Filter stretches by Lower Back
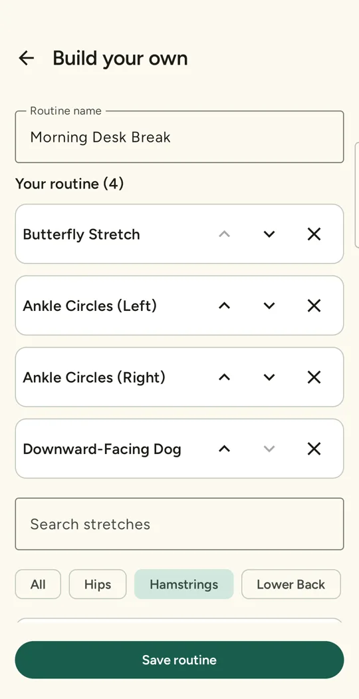The image size is (359, 699). point(291,584)
